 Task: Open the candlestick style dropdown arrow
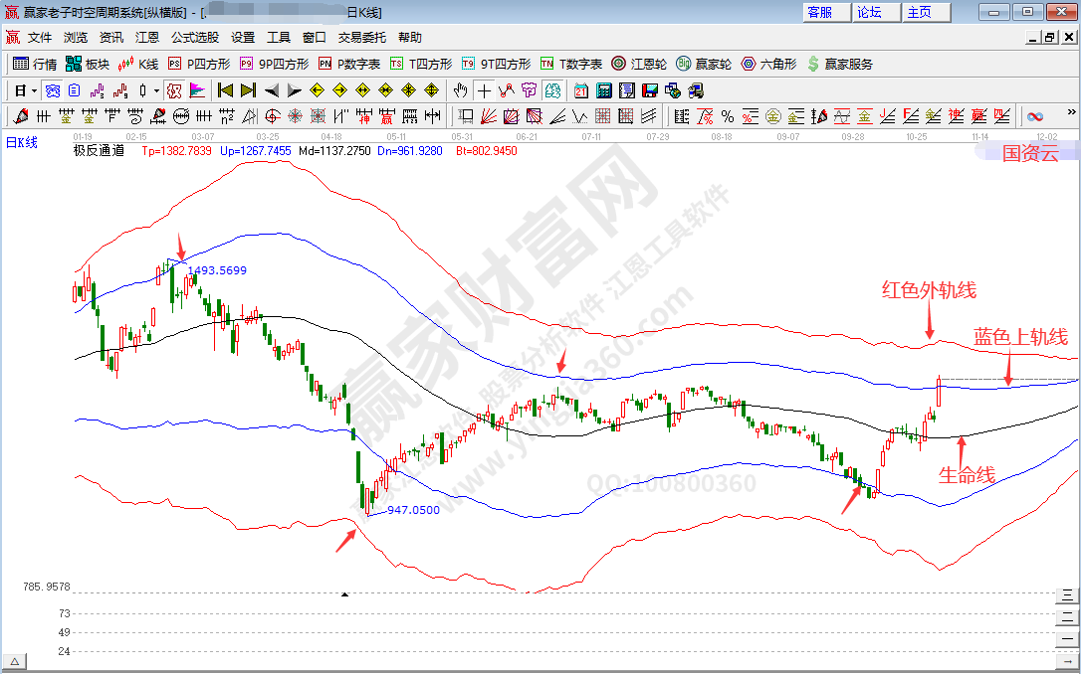[157, 90]
